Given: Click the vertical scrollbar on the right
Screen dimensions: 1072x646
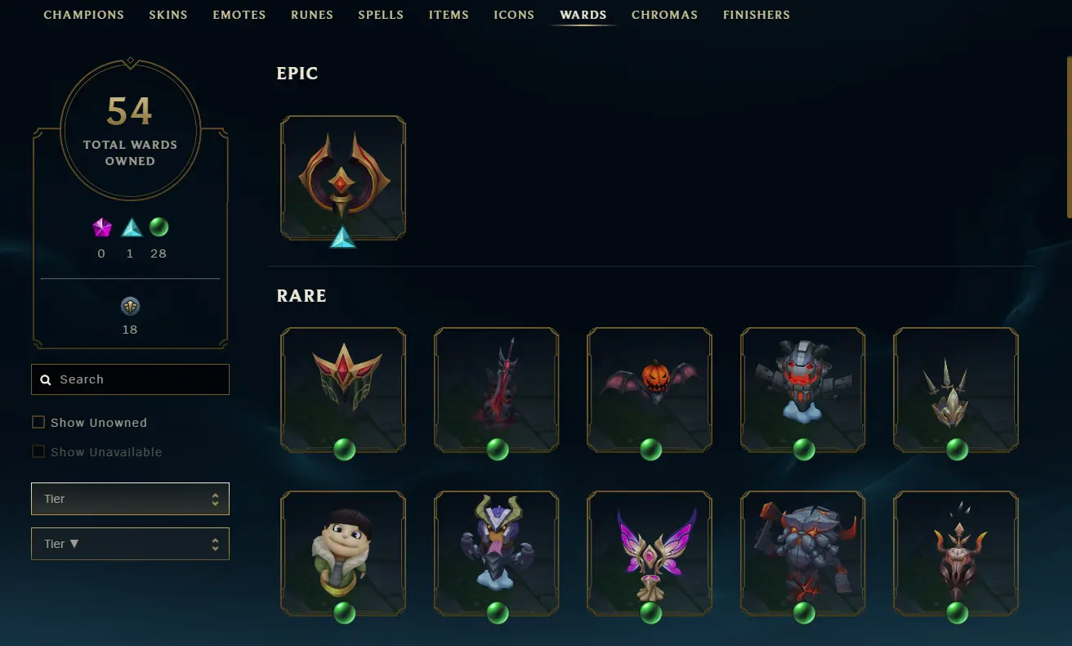Looking at the screenshot, I should (1069, 137).
